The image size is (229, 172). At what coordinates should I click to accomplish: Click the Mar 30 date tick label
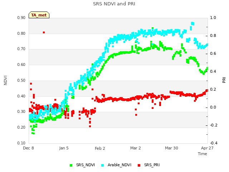click(x=171, y=148)
